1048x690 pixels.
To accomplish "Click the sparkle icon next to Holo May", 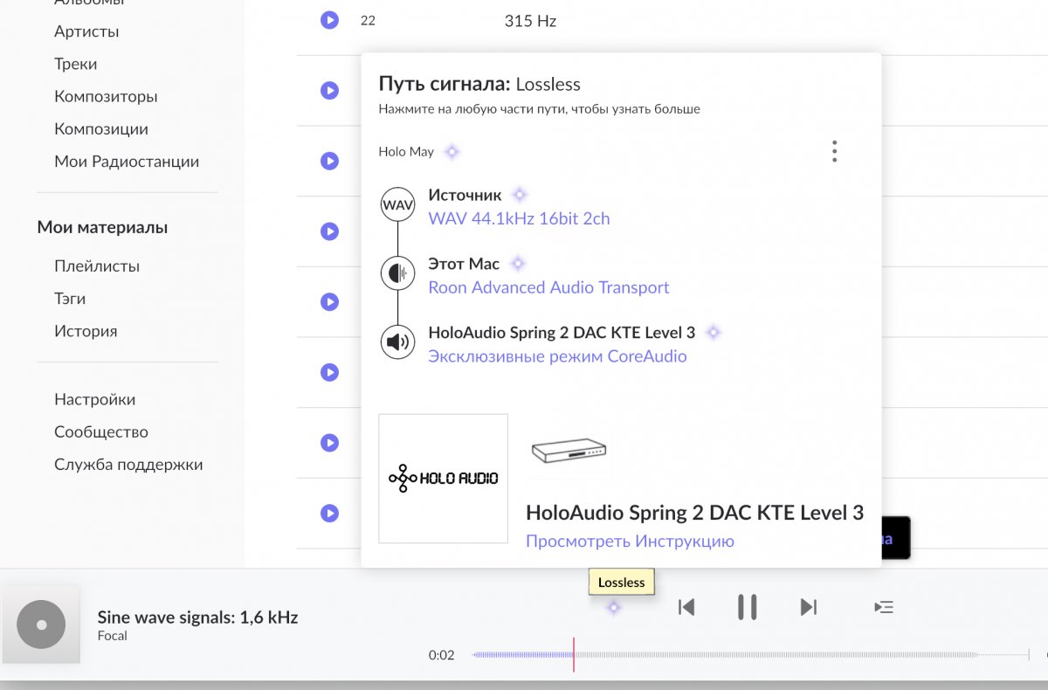I will tap(452, 152).
